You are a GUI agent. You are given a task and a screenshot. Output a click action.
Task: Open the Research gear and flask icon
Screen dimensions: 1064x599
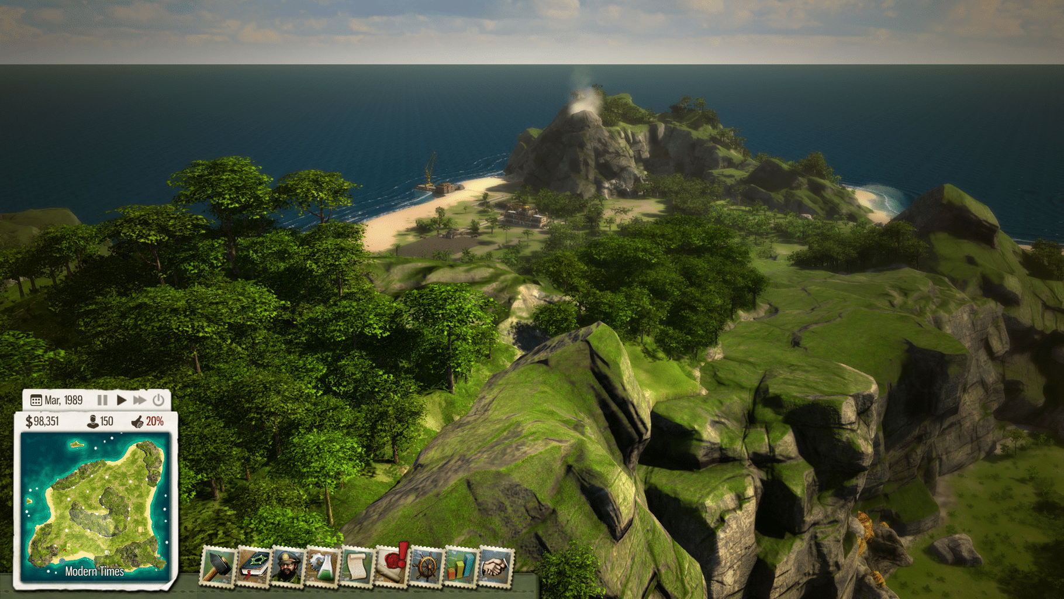pos(322,566)
